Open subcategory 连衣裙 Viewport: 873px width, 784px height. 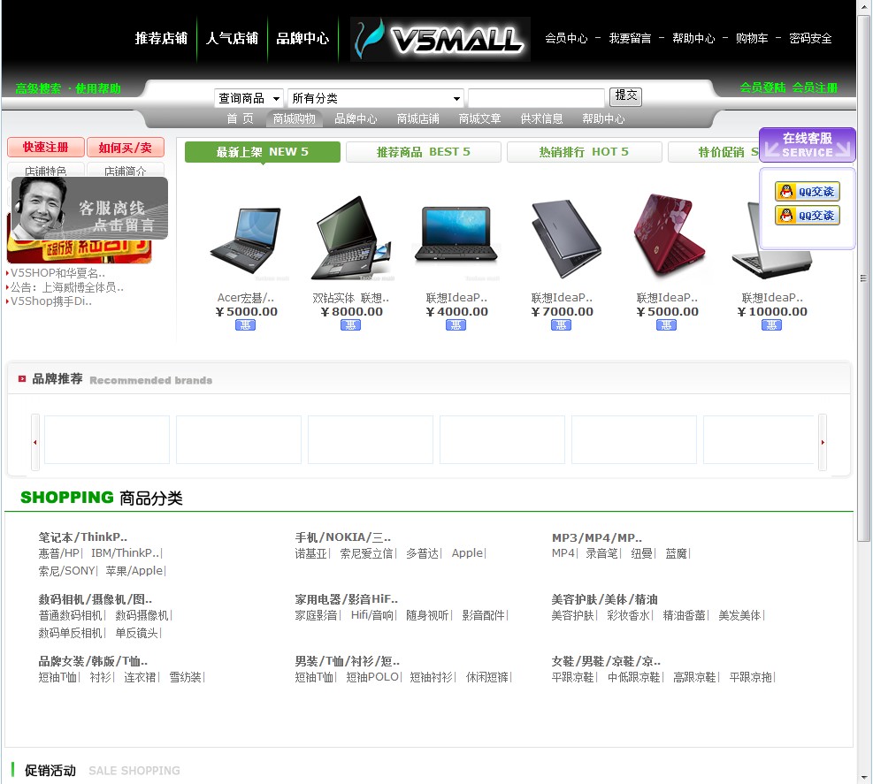click(x=140, y=677)
